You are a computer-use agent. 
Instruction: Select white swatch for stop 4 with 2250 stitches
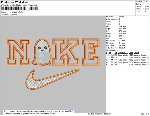coord(112,62)
